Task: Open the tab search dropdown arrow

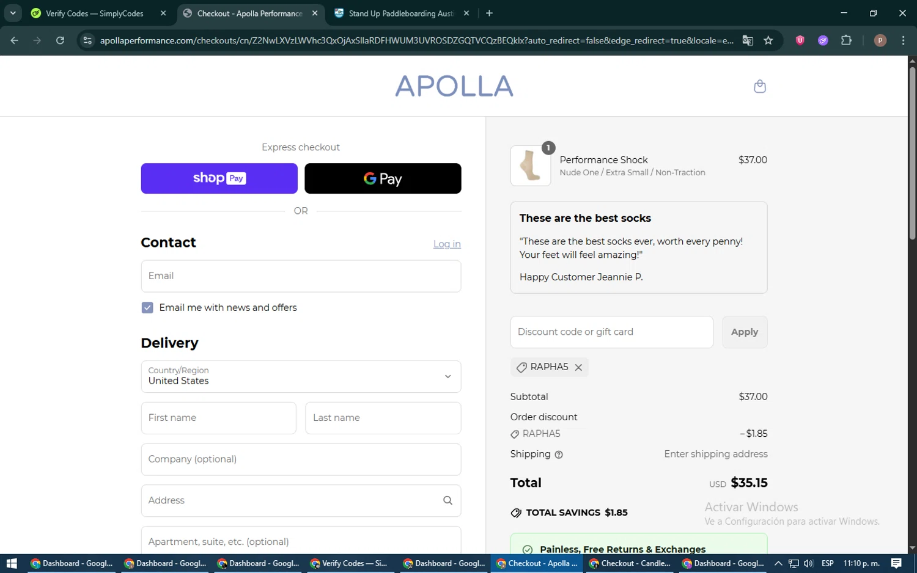Action: coord(13,13)
